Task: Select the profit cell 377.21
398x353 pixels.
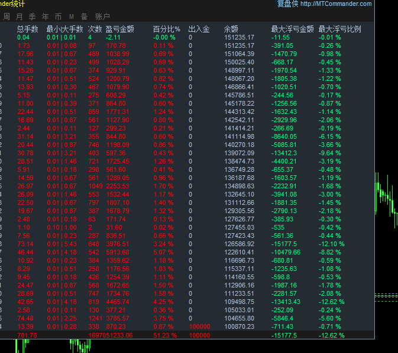Action: (x=116, y=310)
